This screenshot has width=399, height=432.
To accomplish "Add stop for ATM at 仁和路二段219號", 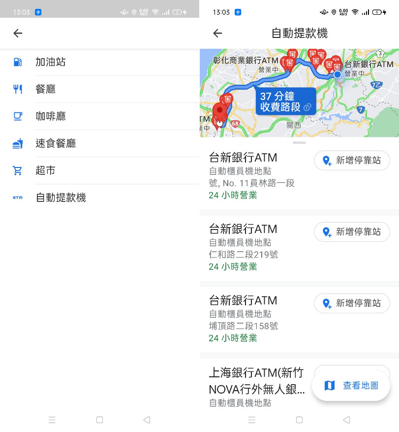I will click(x=352, y=232).
